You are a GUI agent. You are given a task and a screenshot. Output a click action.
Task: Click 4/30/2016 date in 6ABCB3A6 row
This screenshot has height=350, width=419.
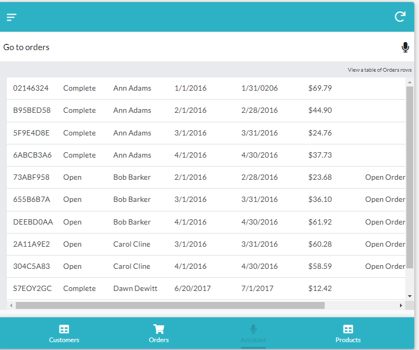259,155
